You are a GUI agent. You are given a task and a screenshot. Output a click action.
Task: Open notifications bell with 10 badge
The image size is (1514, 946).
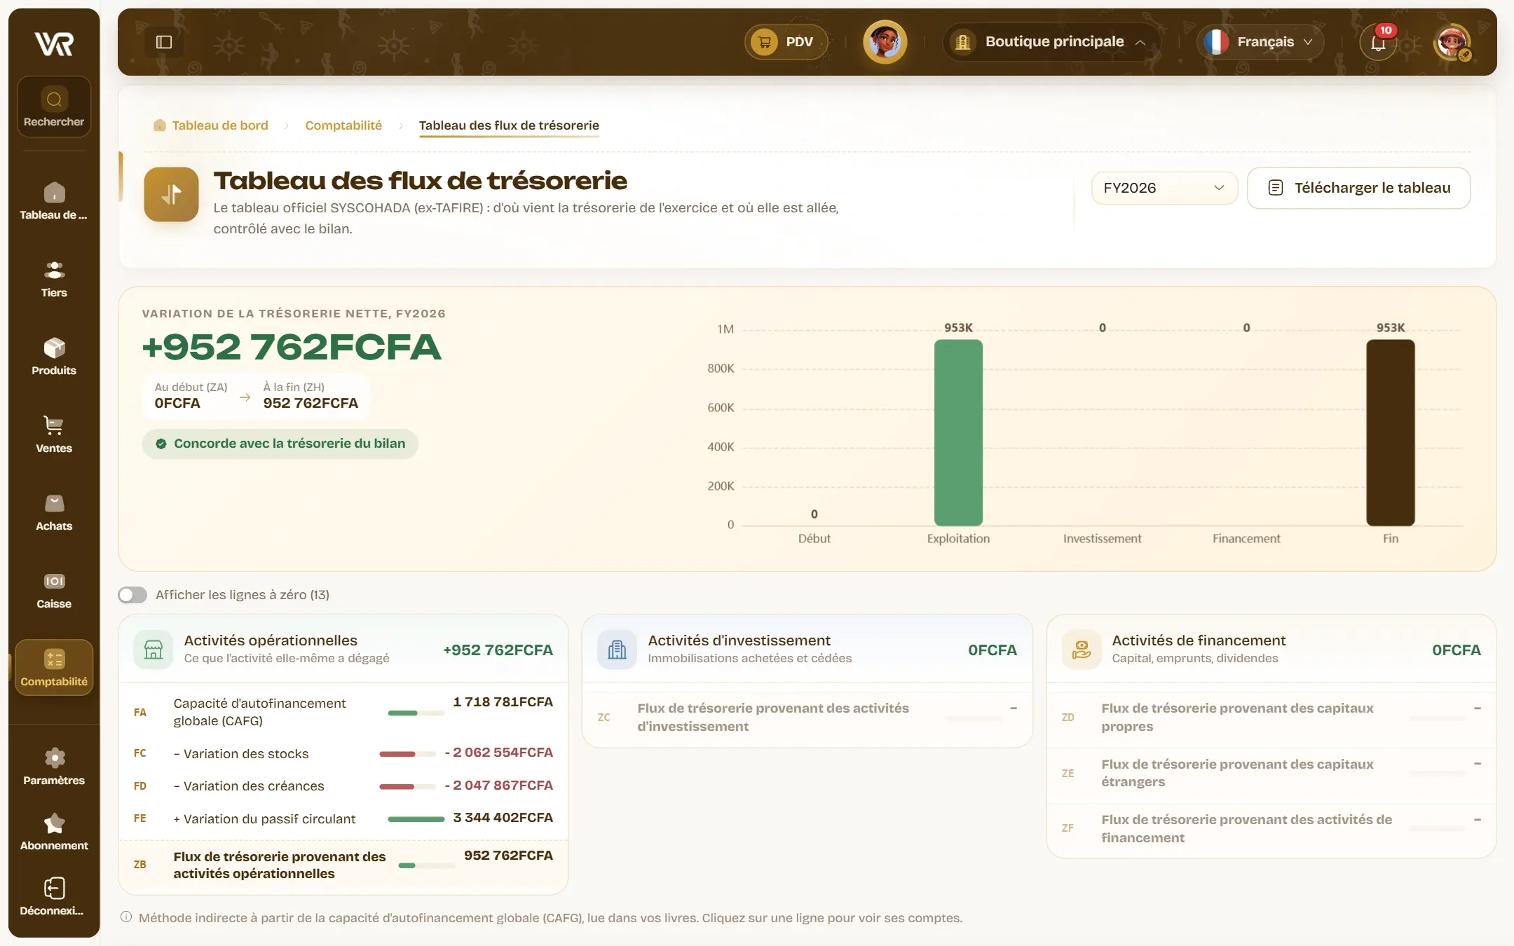[1379, 42]
